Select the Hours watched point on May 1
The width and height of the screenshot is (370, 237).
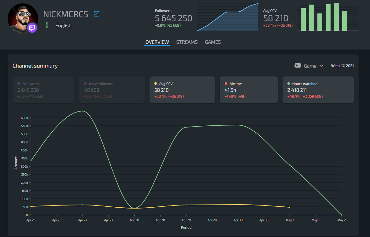290,165
